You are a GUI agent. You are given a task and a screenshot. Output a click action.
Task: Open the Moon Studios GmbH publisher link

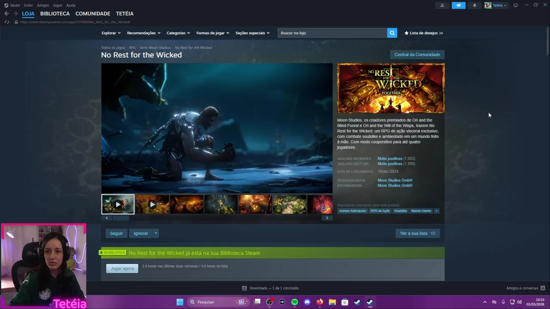395,185
